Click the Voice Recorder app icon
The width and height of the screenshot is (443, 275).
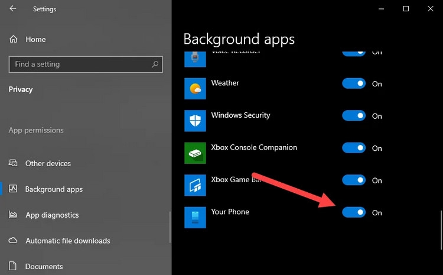196,59
